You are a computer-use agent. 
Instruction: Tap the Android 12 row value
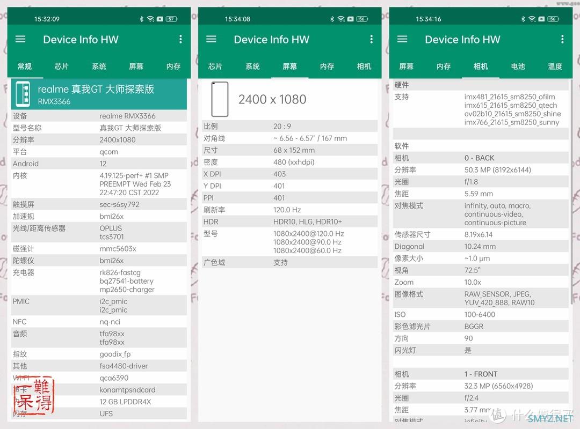pyautogui.click(x=103, y=164)
